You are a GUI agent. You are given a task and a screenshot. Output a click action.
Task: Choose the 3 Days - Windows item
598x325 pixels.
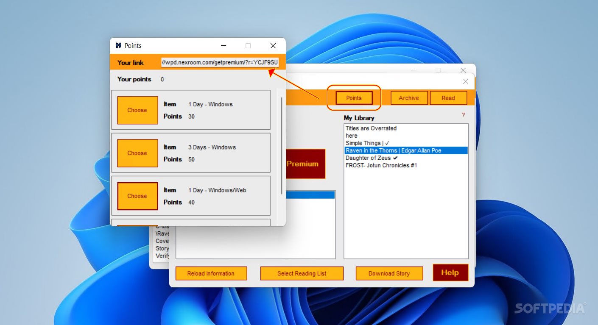click(137, 153)
